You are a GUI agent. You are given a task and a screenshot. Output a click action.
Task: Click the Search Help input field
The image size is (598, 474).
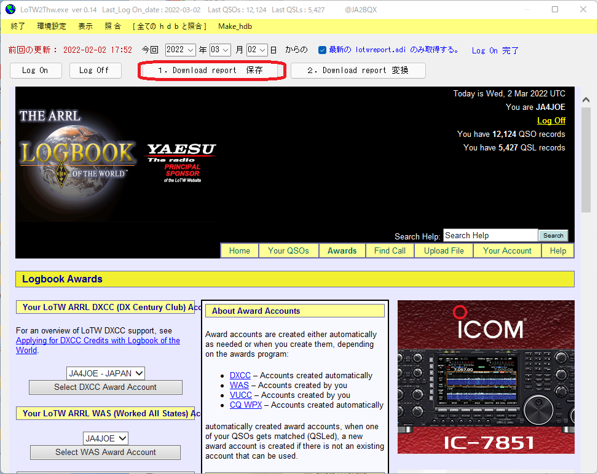tap(490, 236)
